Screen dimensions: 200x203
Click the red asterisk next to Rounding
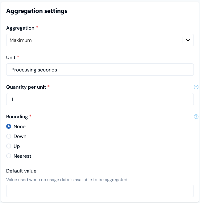(x=31, y=116)
